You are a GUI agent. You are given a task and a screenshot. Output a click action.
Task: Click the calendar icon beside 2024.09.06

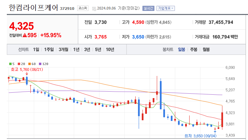point(94,9)
